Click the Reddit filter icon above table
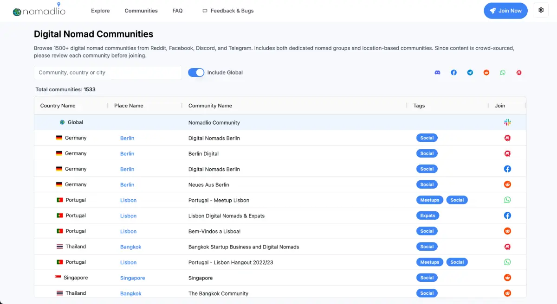Viewport: 557px width, 304px height. pos(486,73)
